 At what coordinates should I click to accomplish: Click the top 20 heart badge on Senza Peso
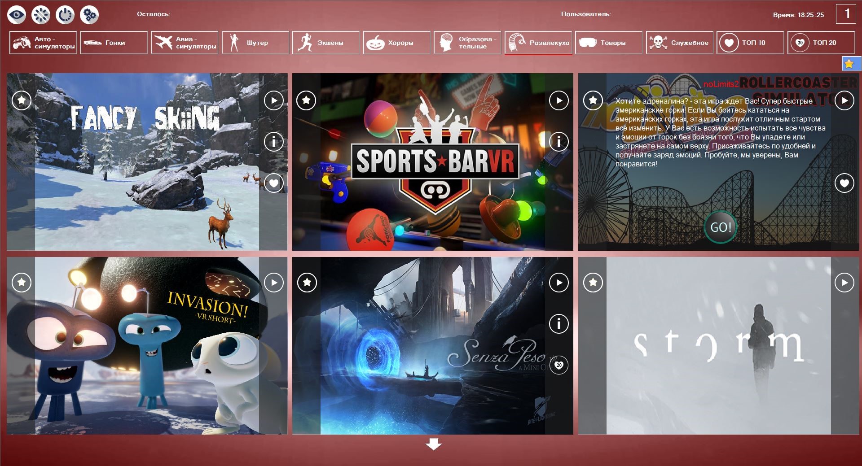coord(559,365)
